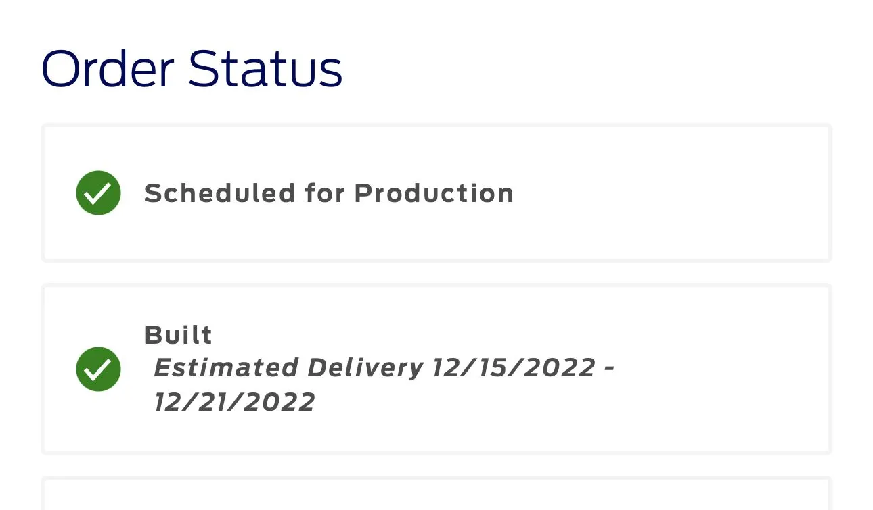Select the Scheduled for Production label

(x=329, y=193)
